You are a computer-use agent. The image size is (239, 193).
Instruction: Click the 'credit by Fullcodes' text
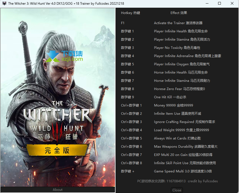(203, 181)
